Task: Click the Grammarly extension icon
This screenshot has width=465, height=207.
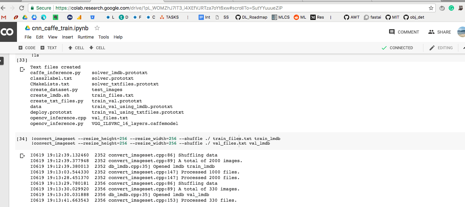Action: pyautogui.click(x=451, y=8)
